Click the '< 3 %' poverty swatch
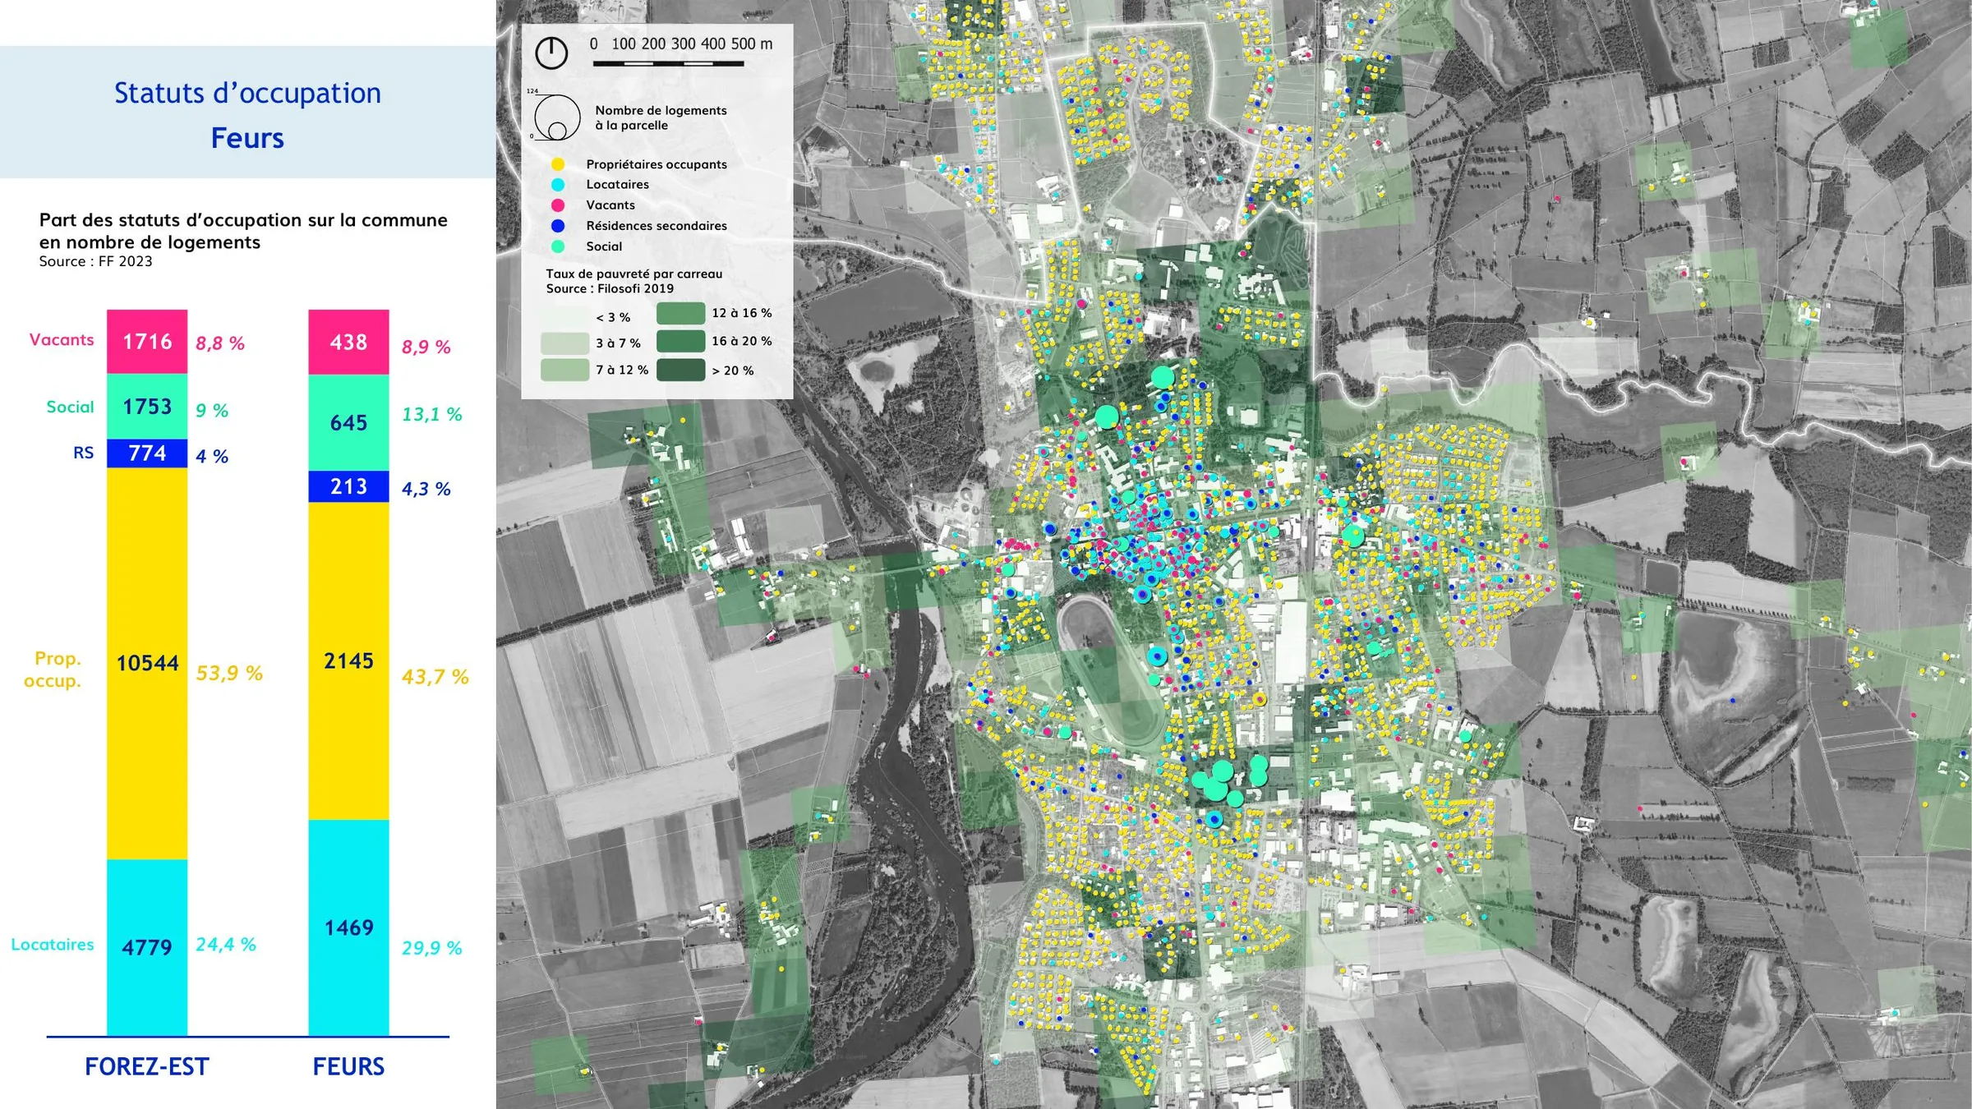 tap(565, 317)
